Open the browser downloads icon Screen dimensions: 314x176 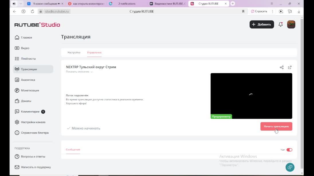coord(299,11)
